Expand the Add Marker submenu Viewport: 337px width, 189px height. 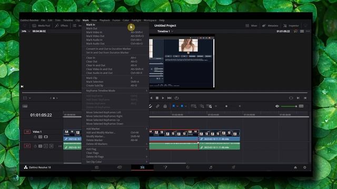[146, 129]
